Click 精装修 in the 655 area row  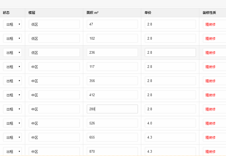pyautogui.click(x=210, y=137)
